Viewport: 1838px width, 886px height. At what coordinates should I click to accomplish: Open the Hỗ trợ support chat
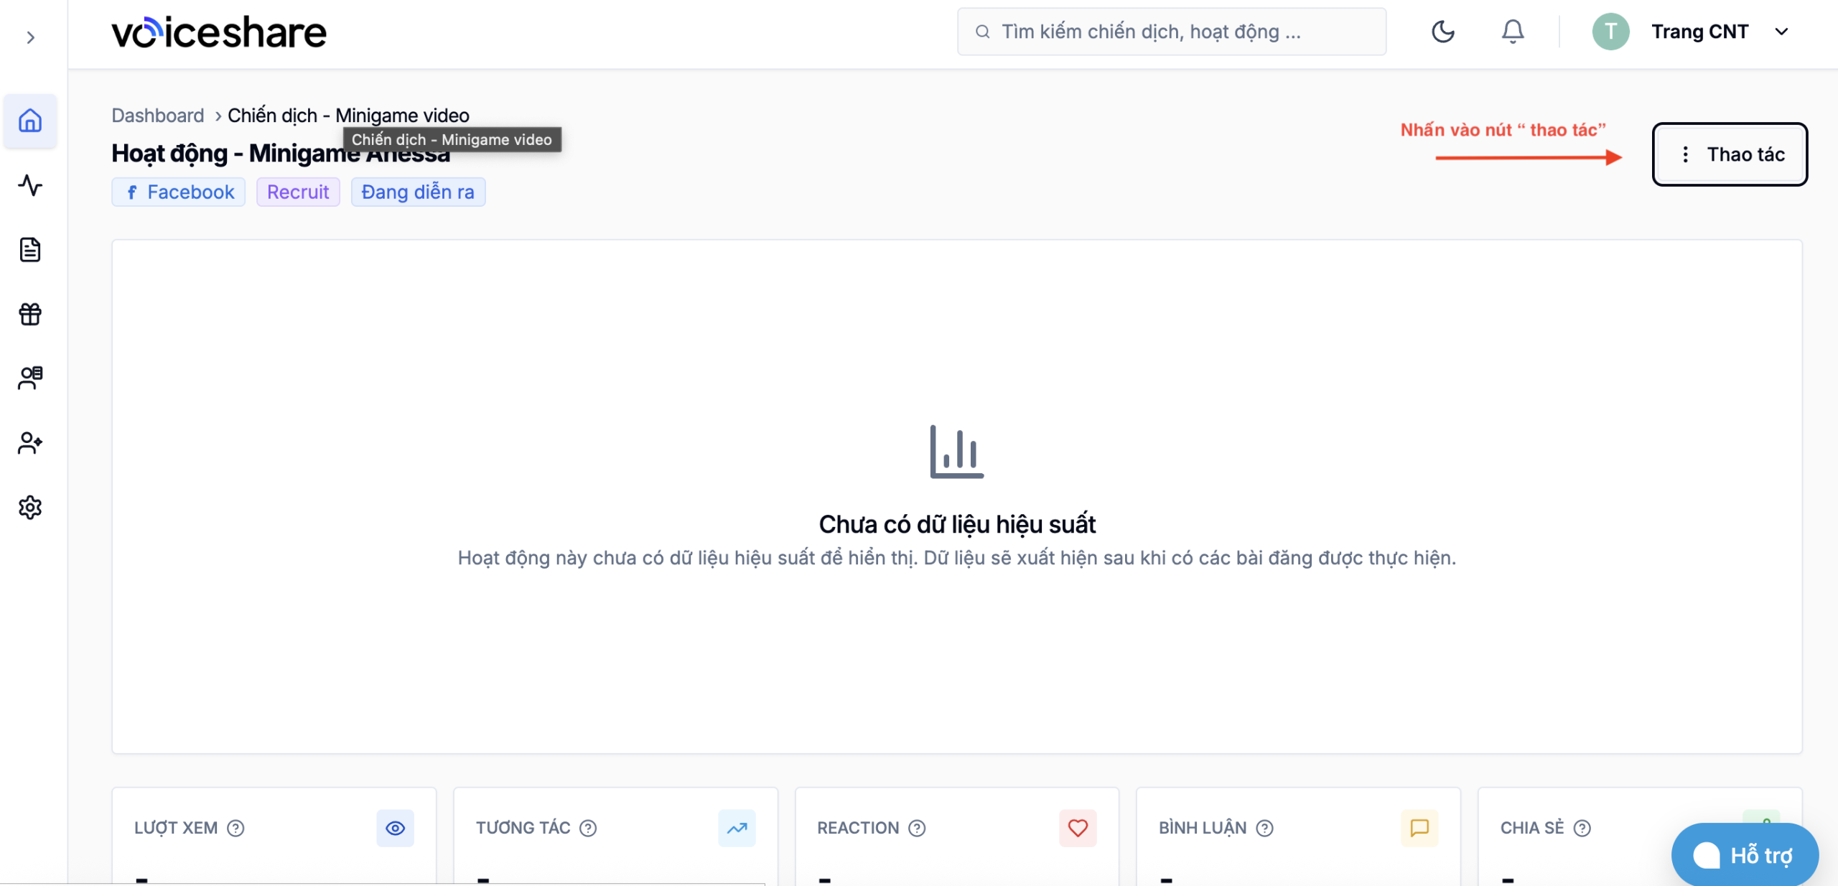coord(1745,854)
